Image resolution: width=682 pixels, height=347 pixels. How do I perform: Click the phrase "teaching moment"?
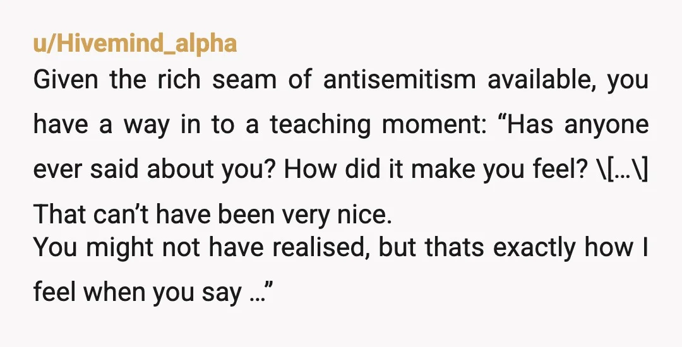[x=378, y=125]
